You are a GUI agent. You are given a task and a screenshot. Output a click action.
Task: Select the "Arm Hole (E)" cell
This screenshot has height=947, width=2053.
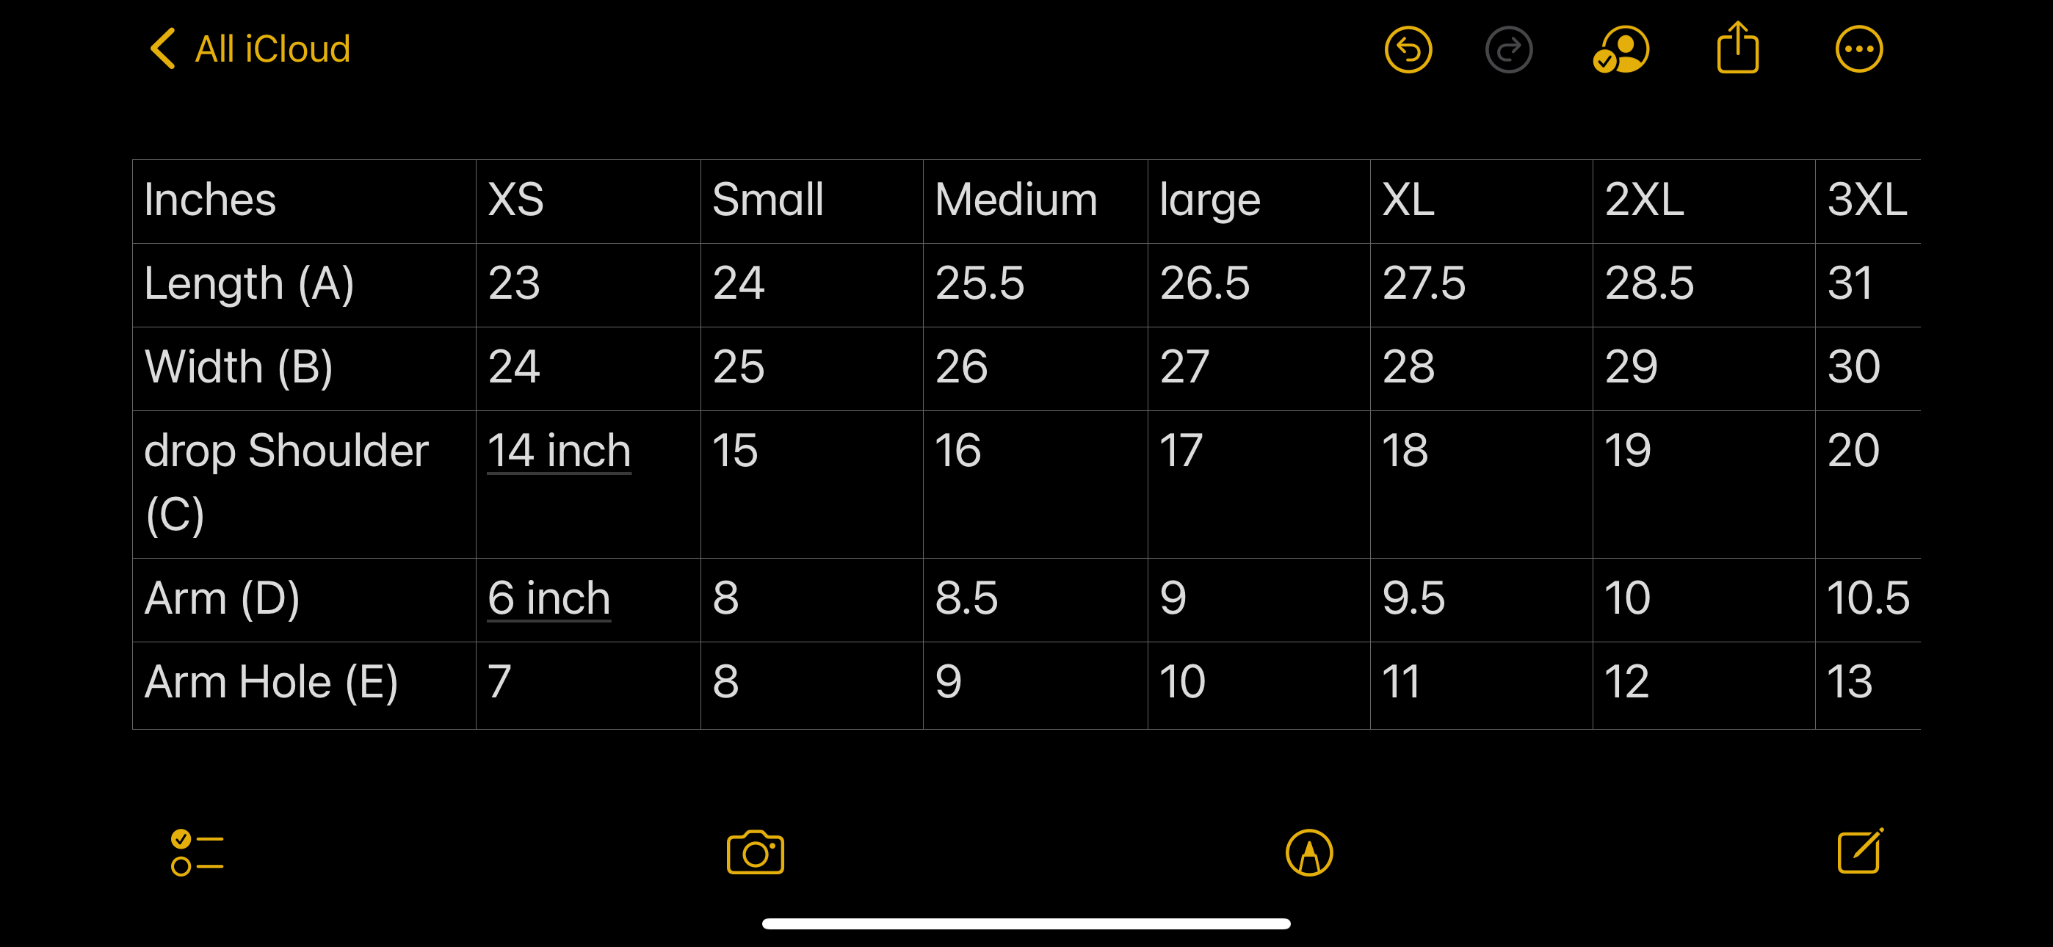[303, 682]
